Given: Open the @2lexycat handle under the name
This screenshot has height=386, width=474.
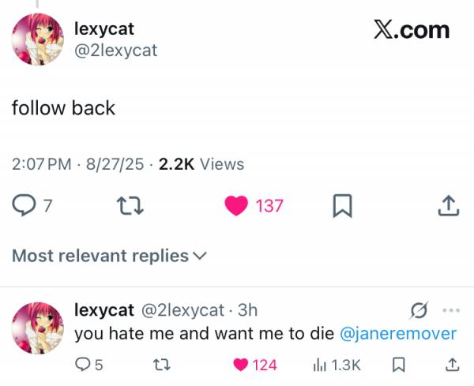Looking at the screenshot, I should point(116,51).
